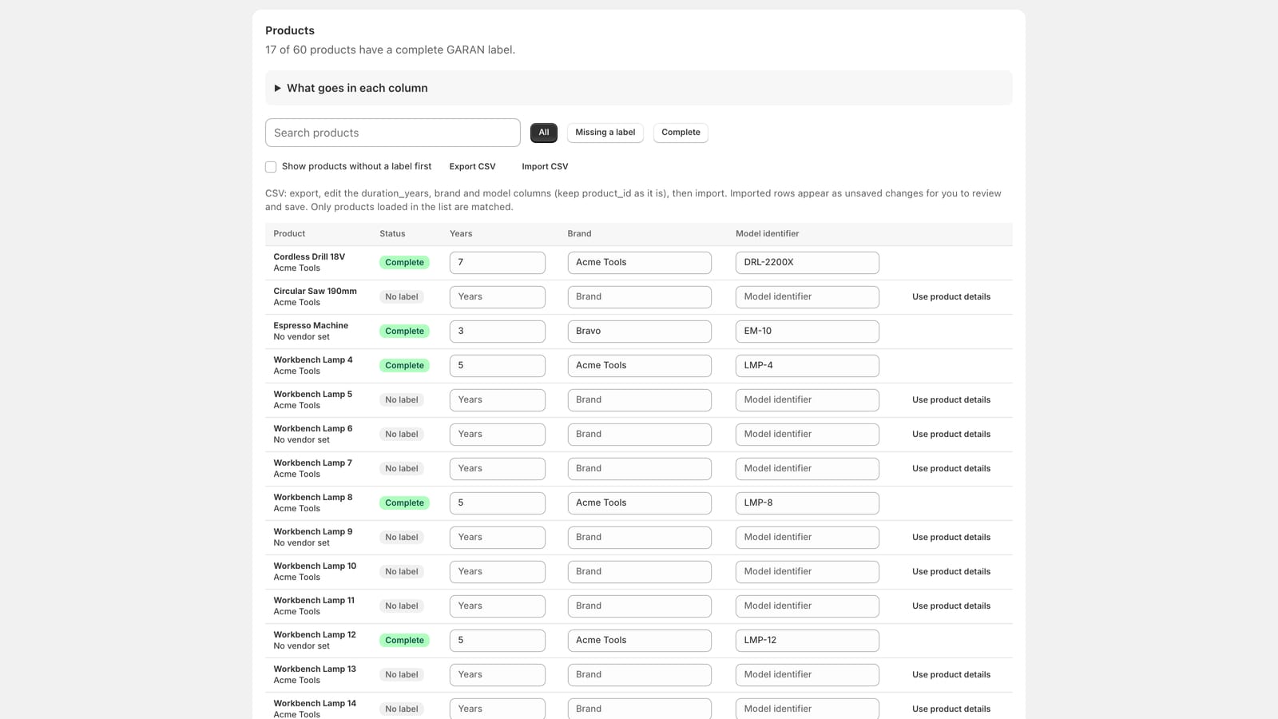Use product details for Workbench Lamp 5
Image resolution: width=1278 pixels, height=719 pixels.
tap(951, 400)
